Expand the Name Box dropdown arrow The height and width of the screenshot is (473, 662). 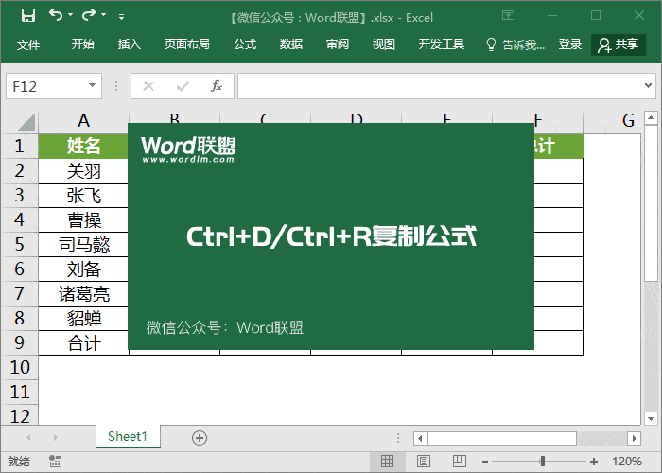[93, 86]
